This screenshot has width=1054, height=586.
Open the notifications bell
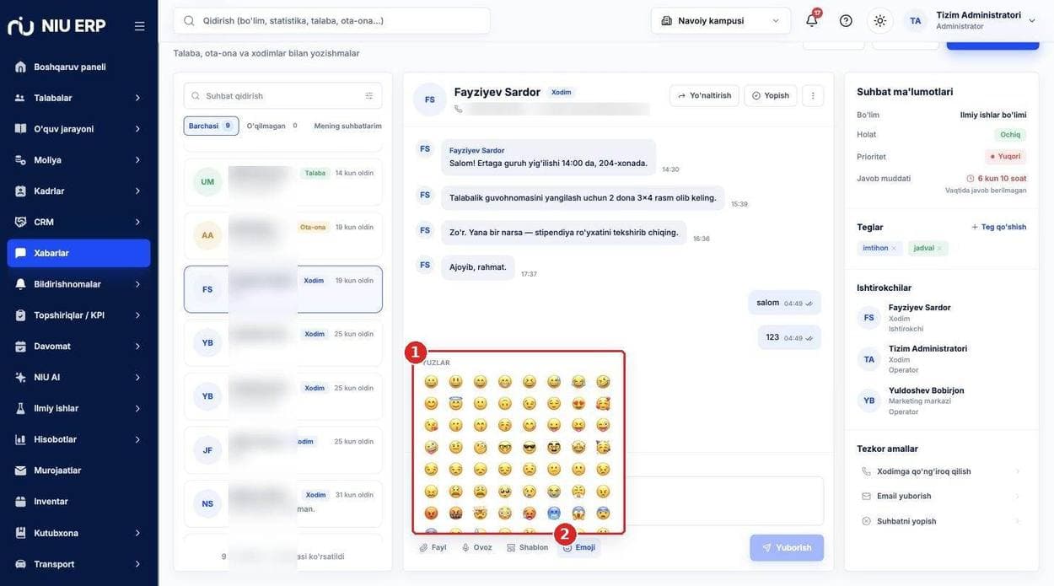[812, 20]
